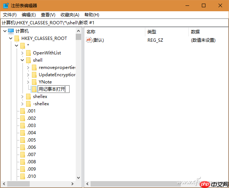
Task: Select the shellex key label
Action: pos(40,97)
